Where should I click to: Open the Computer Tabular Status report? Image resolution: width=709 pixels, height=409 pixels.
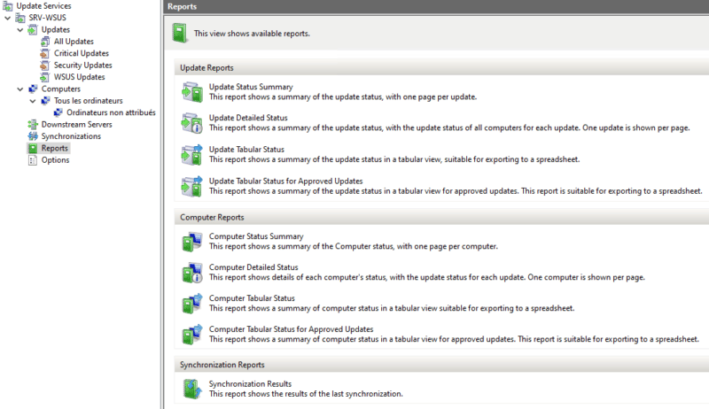tap(252, 298)
